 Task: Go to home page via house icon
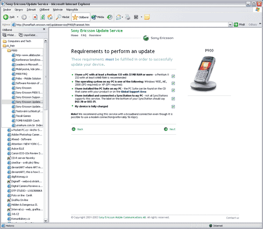[x=50, y=17]
